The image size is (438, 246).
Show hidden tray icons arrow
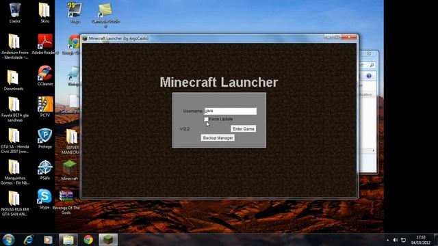pyautogui.click(x=387, y=240)
